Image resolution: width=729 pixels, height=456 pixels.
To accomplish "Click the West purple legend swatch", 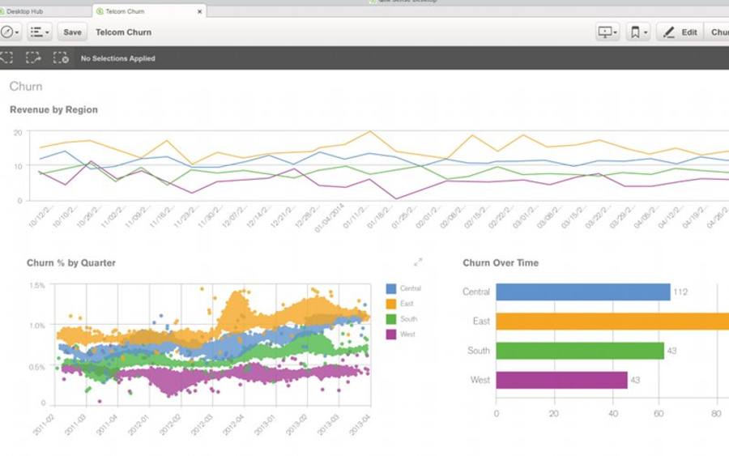I will click(x=391, y=335).
